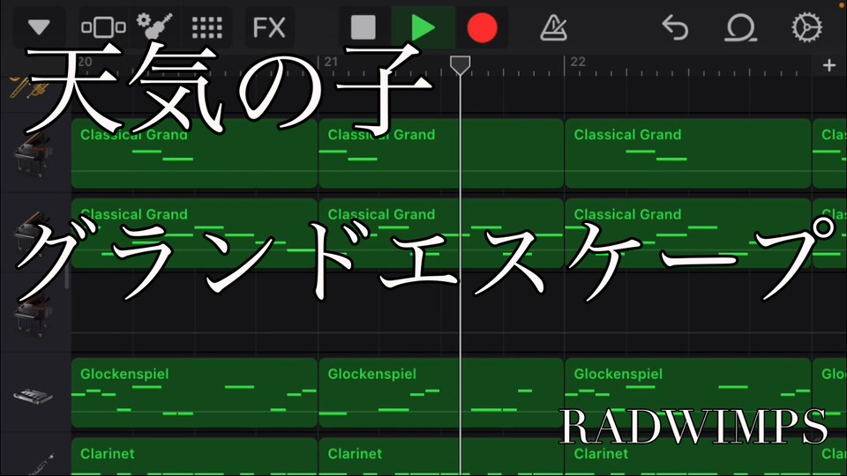Select the Glockenspiel track icon
Viewport: 847px width, 476px height.
[x=33, y=396]
